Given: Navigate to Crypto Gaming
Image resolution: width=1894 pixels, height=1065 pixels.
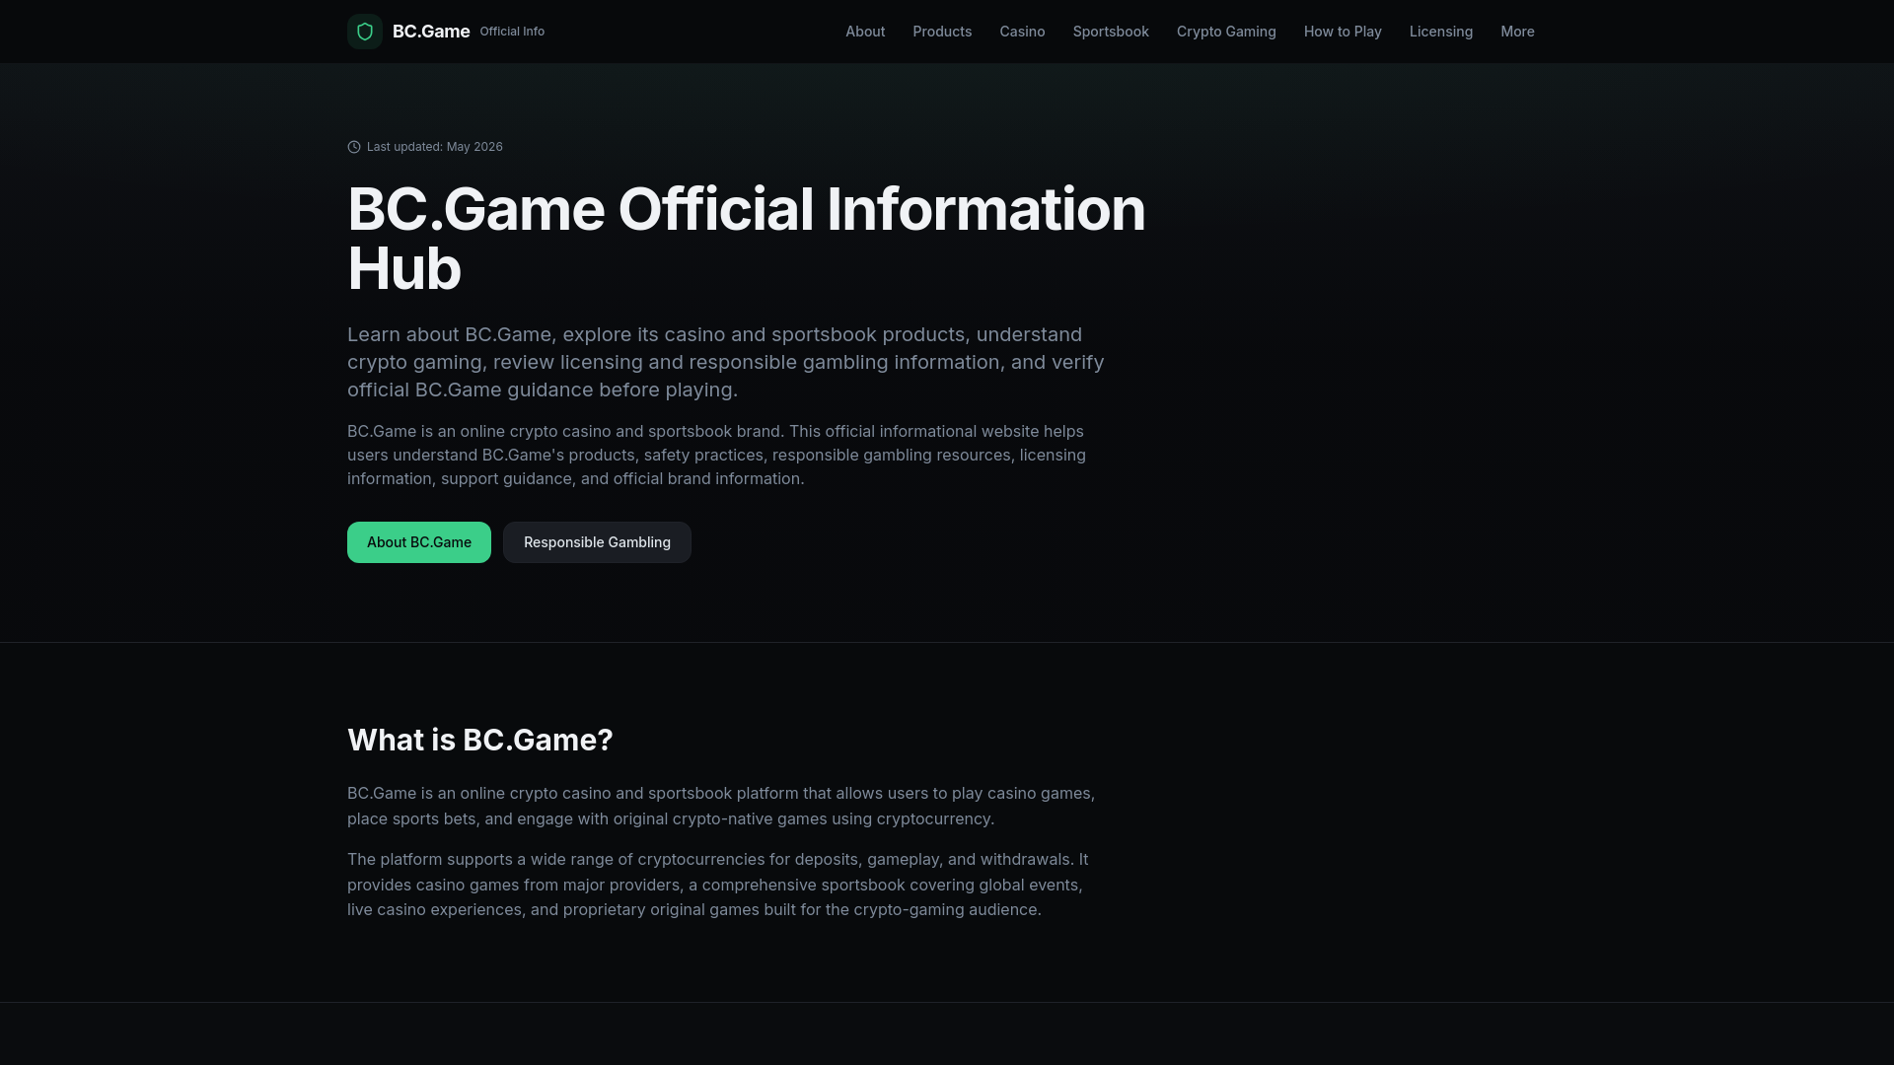Looking at the screenshot, I should point(1226,32).
